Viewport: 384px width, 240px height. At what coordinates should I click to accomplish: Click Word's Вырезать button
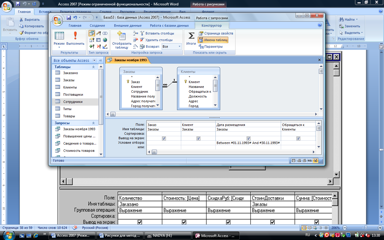point(29,19)
